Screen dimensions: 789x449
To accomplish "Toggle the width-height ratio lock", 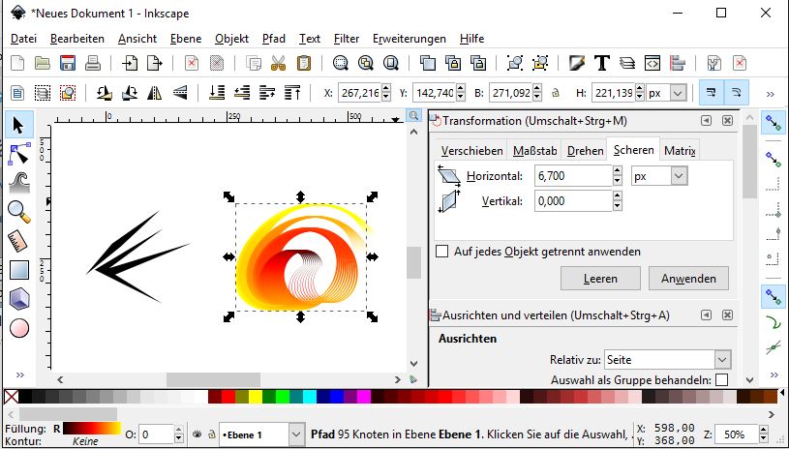I will pos(555,94).
